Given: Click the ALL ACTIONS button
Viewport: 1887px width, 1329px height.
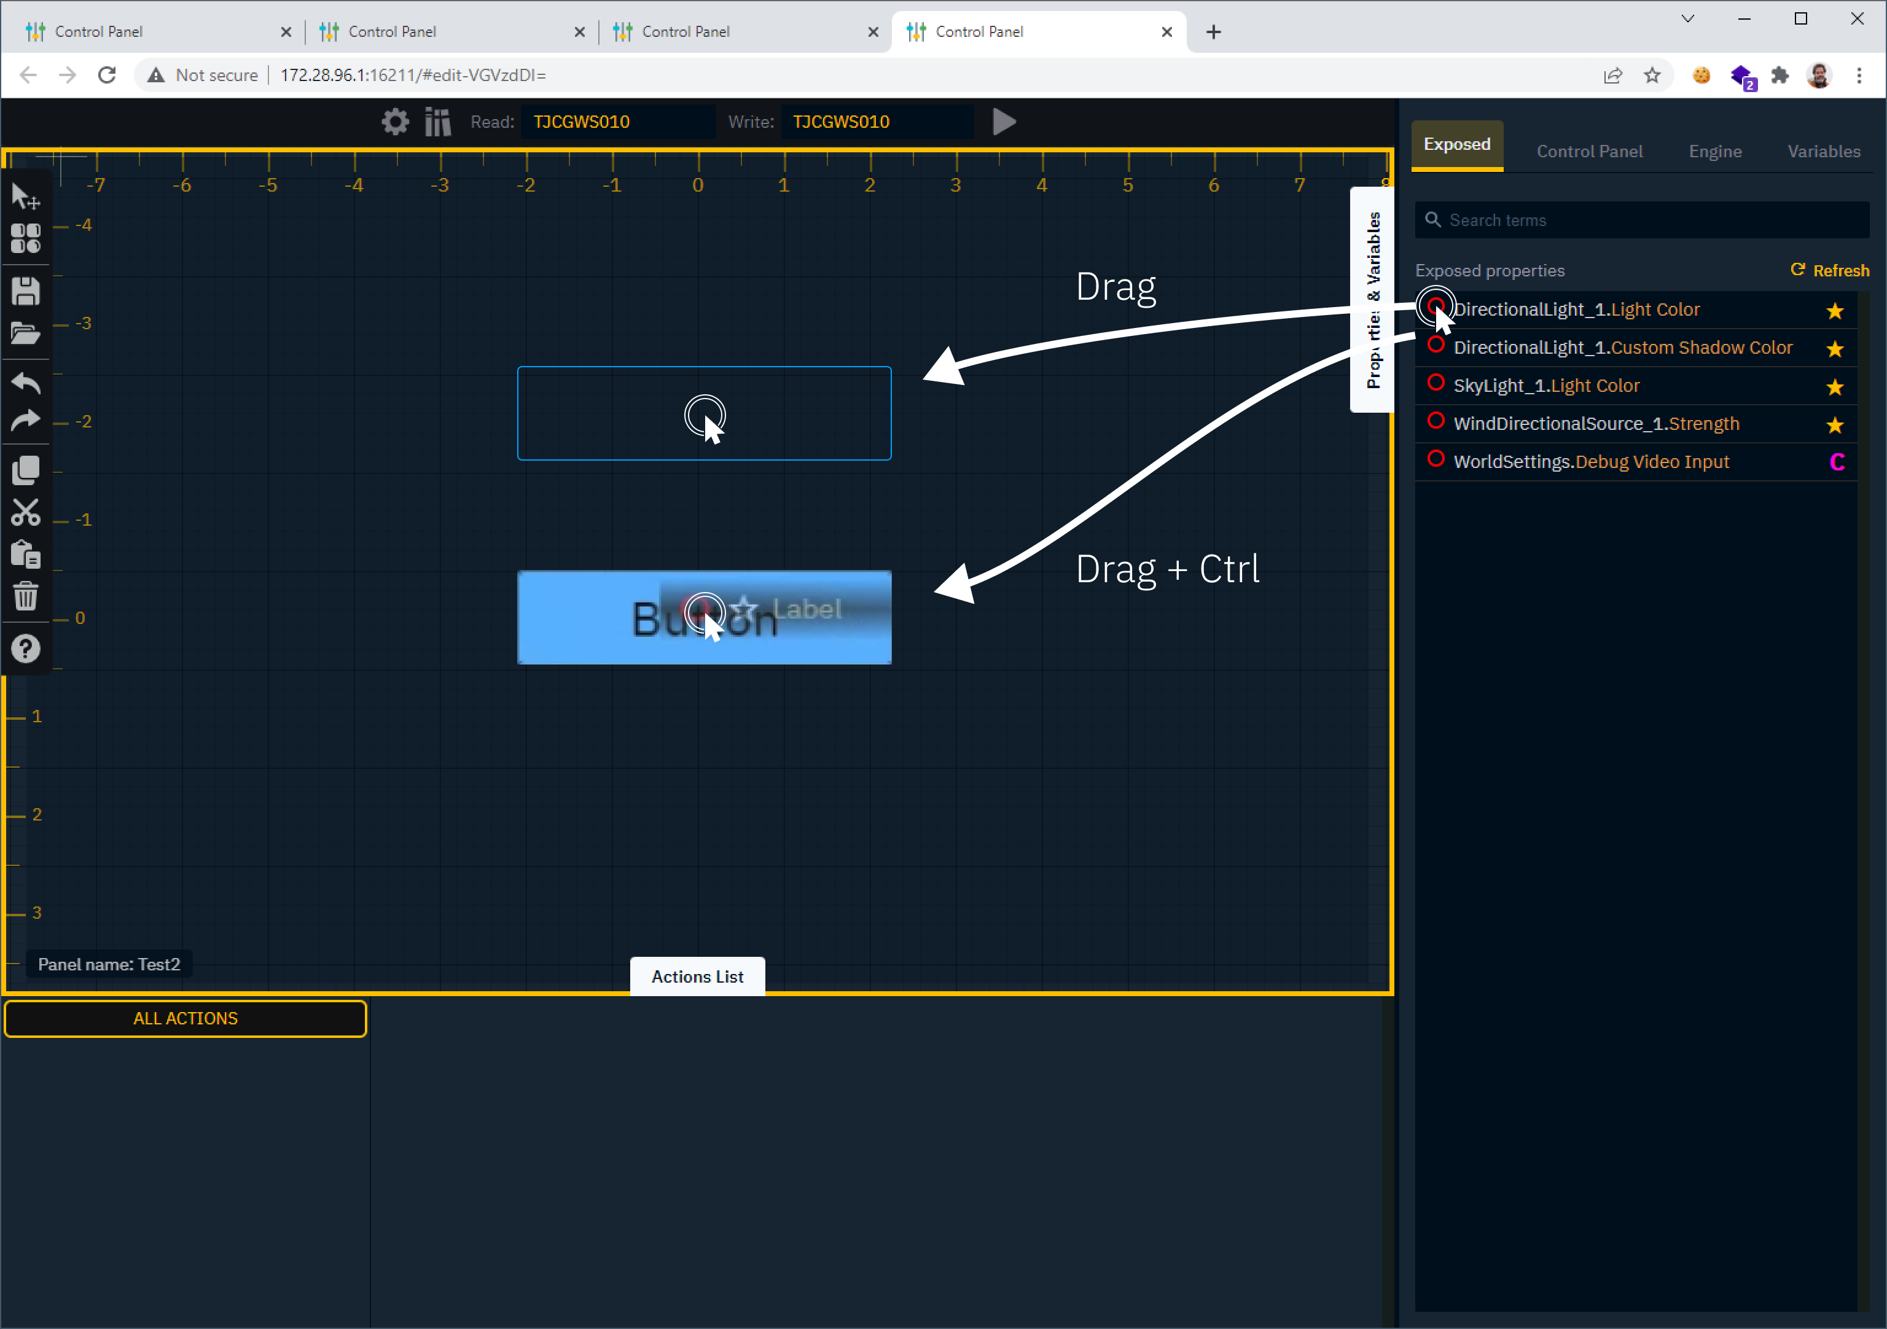Looking at the screenshot, I should pyautogui.click(x=186, y=1018).
